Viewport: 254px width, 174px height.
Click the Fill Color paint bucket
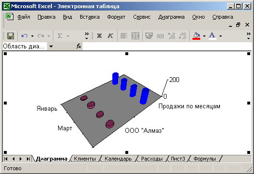(x=196, y=36)
